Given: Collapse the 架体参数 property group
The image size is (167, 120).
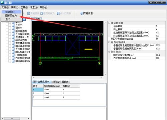Looking at the screenshot, I should point(109,52).
